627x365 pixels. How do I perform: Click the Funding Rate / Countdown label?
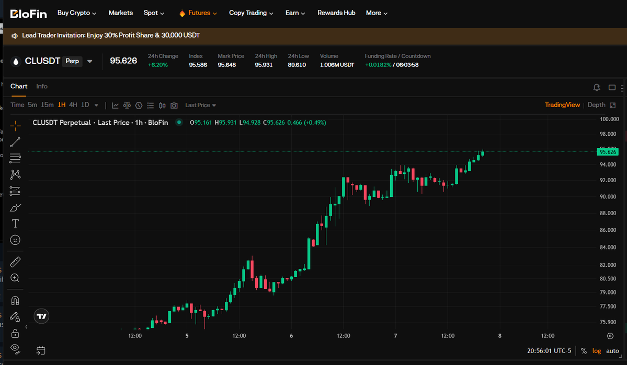click(x=397, y=56)
